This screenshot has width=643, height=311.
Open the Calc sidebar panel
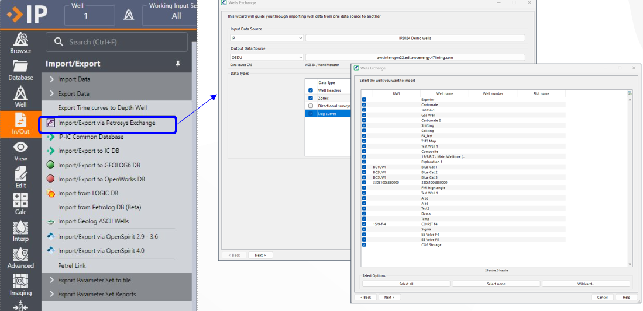(20, 204)
